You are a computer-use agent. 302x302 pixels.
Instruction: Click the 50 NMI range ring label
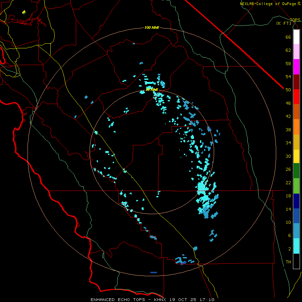152,90
